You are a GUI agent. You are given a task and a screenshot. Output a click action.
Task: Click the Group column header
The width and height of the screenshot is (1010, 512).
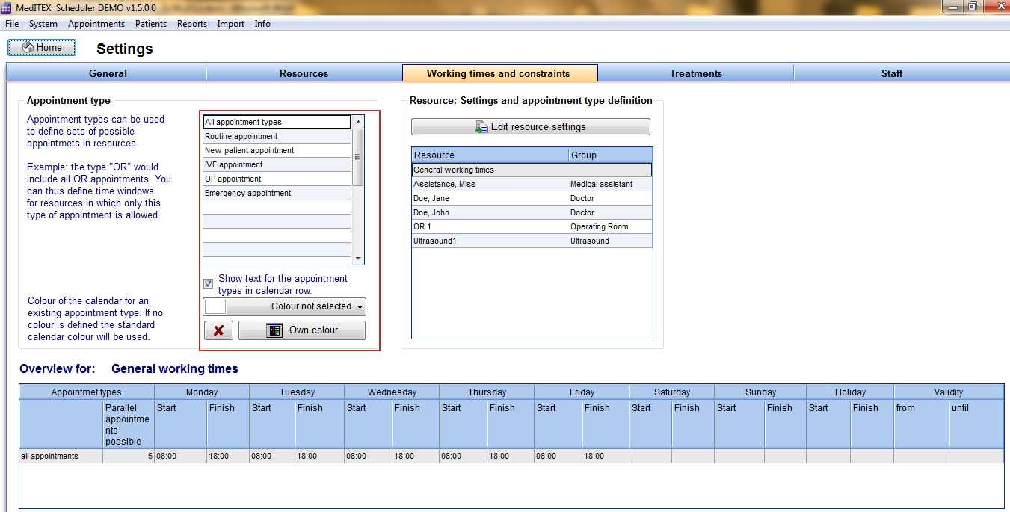[610, 155]
